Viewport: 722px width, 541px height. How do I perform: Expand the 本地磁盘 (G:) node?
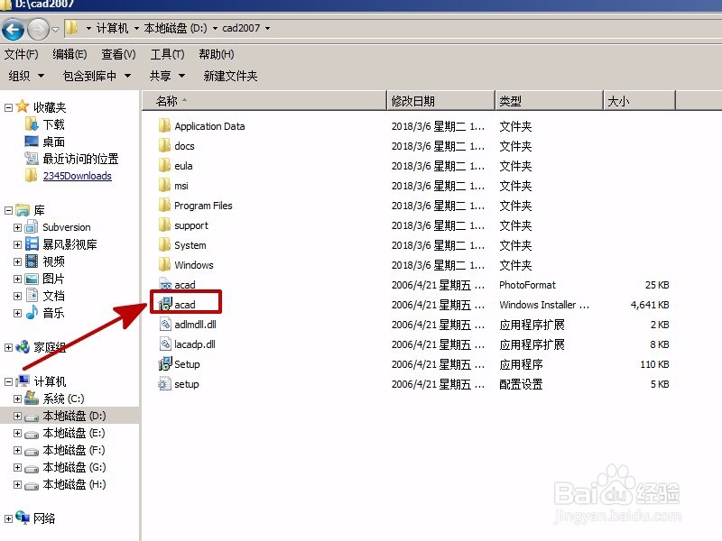tap(17, 468)
